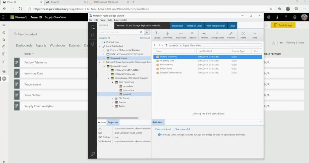309x163 pixels.
Task: Click the Search content field in Power BI
Action: [48, 34]
